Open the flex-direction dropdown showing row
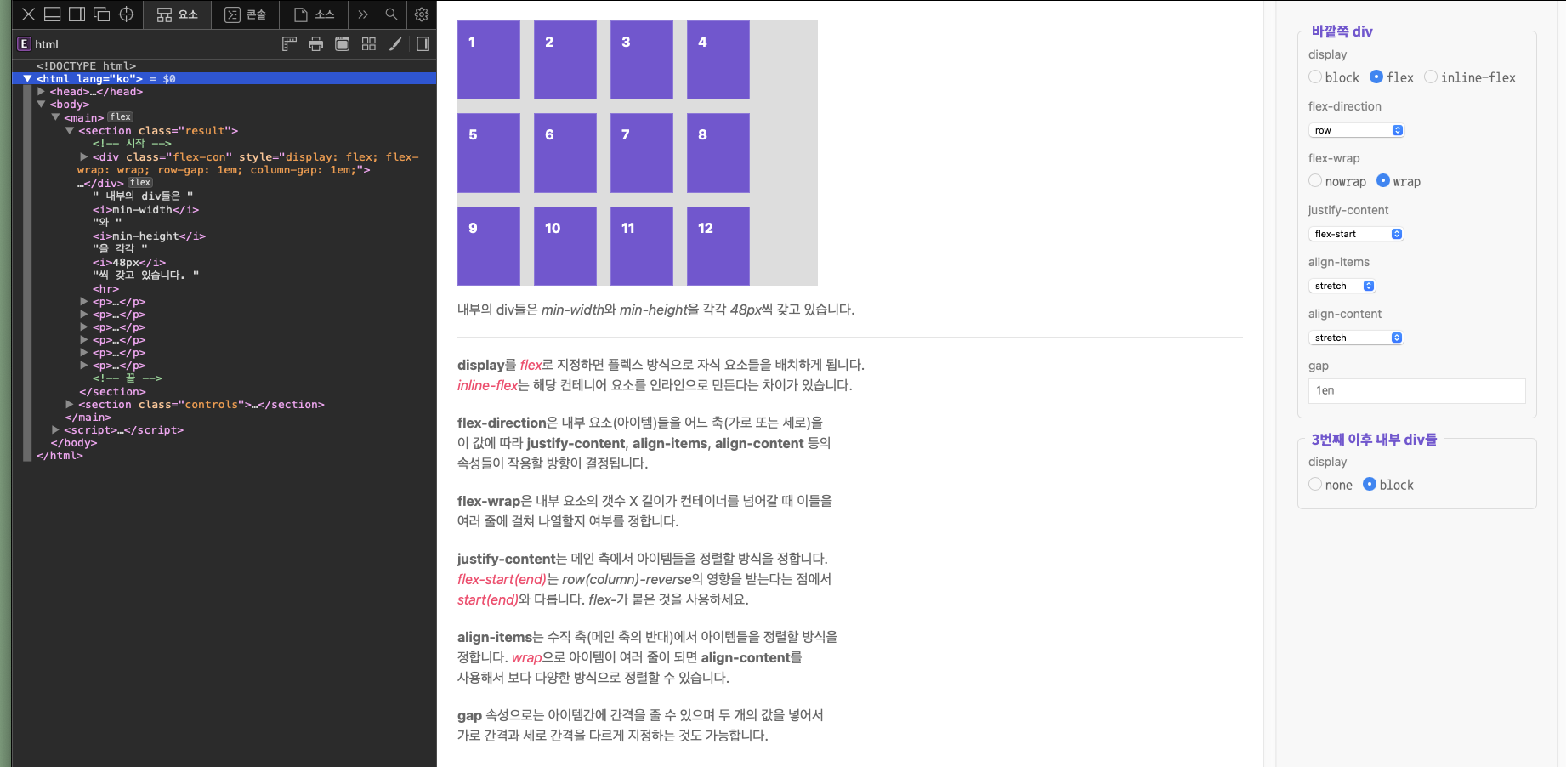Screen dimensions: 1566x767 pos(1356,130)
